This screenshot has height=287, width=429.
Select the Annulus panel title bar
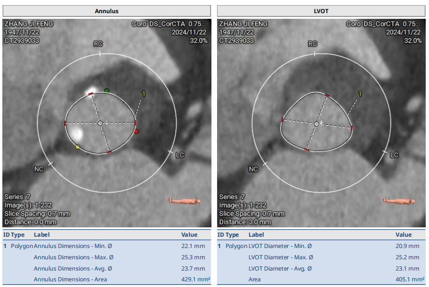pyautogui.click(x=107, y=11)
